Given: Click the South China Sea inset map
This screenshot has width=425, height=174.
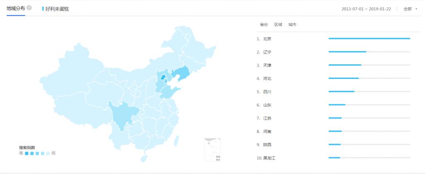Looking at the screenshot, I should click(x=212, y=149).
